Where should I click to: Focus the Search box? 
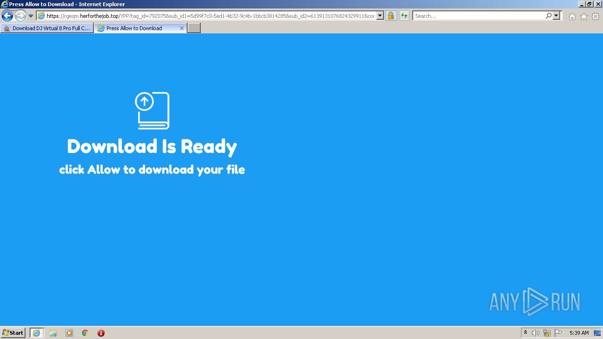click(479, 16)
